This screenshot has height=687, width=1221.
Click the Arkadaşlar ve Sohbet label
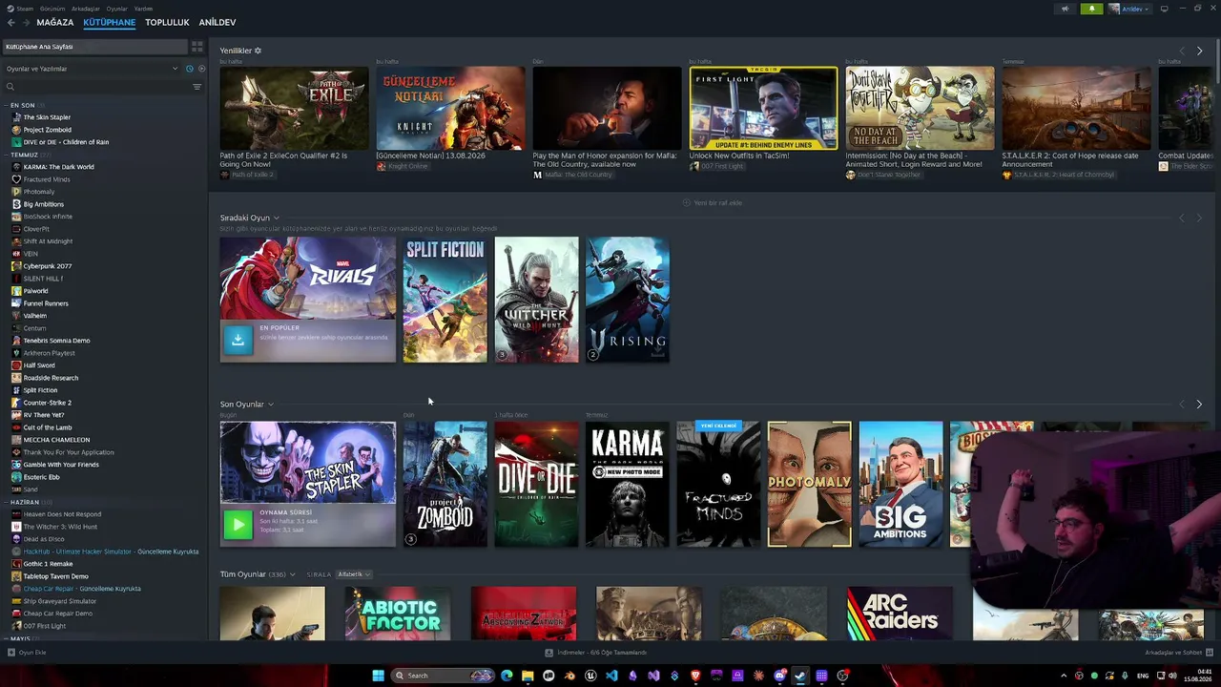click(1173, 653)
